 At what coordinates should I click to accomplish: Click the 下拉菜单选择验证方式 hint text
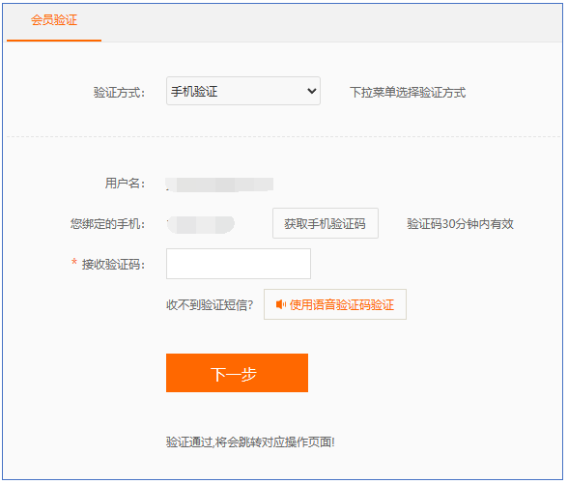pos(408,93)
